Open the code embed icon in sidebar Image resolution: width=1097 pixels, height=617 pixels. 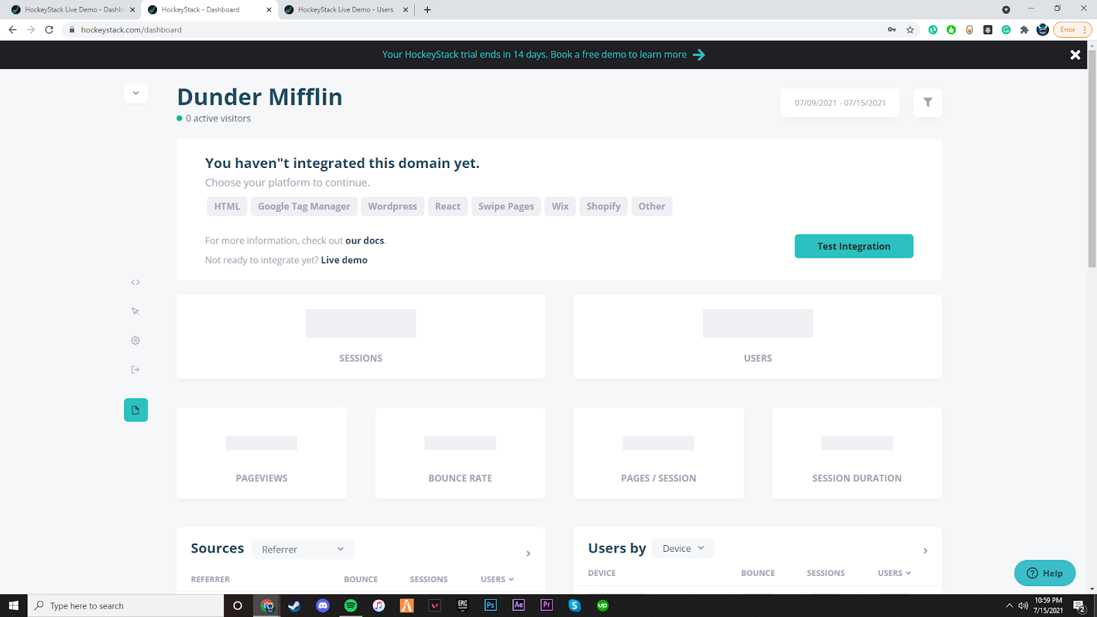coord(136,282)
